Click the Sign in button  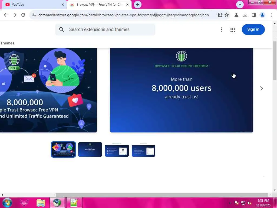(x=253, y=29)
